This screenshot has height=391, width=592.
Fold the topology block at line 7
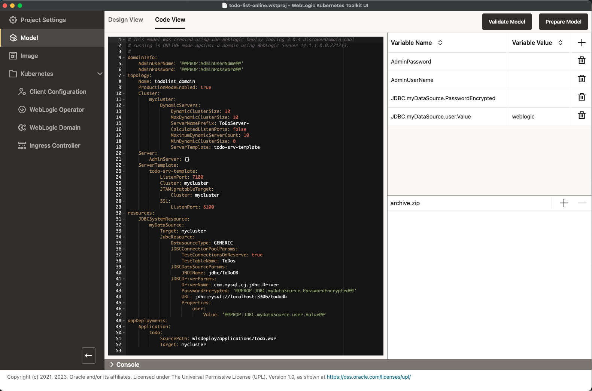(124, 76)
